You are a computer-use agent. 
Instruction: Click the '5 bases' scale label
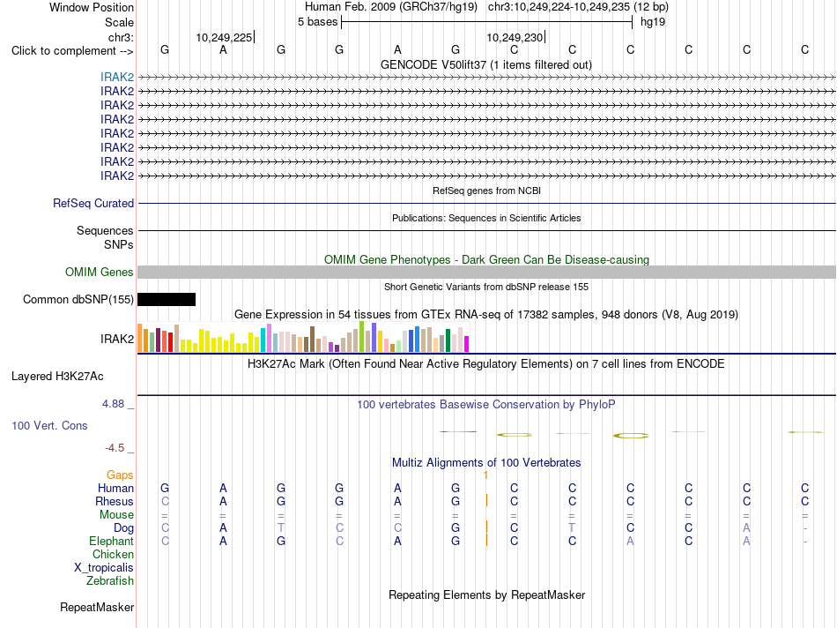tap(317, 22)
